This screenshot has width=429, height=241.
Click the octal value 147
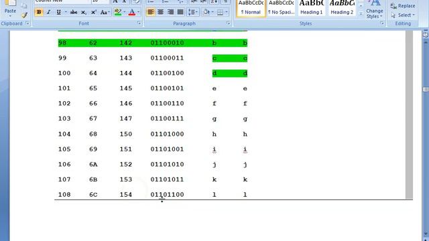click(126, 118)
